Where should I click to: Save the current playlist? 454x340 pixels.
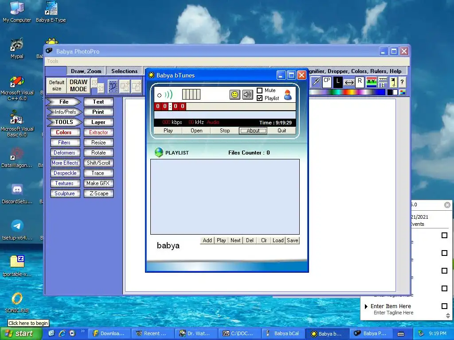[x=293, y=240]
